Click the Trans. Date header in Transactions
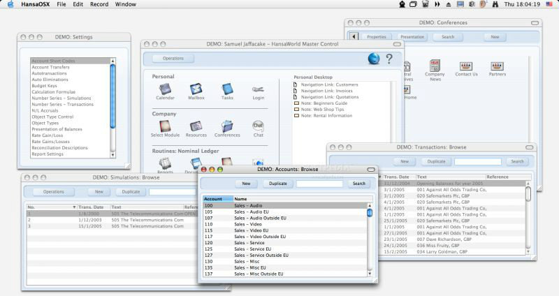The image size is (559, 296). 398,177
